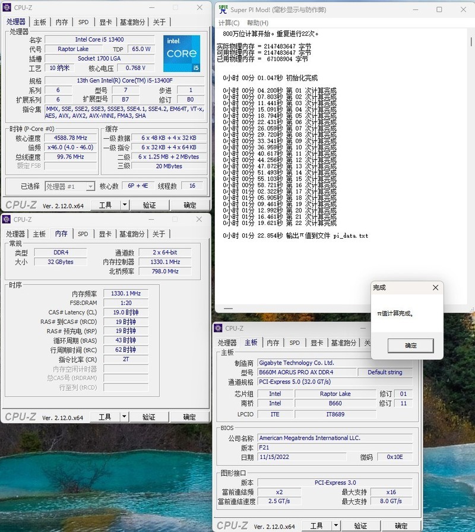Click the motherboard model B660M AORUS PRO AX DDR4
The height and width of the screenshot is (532, 475).
point(307,372)
